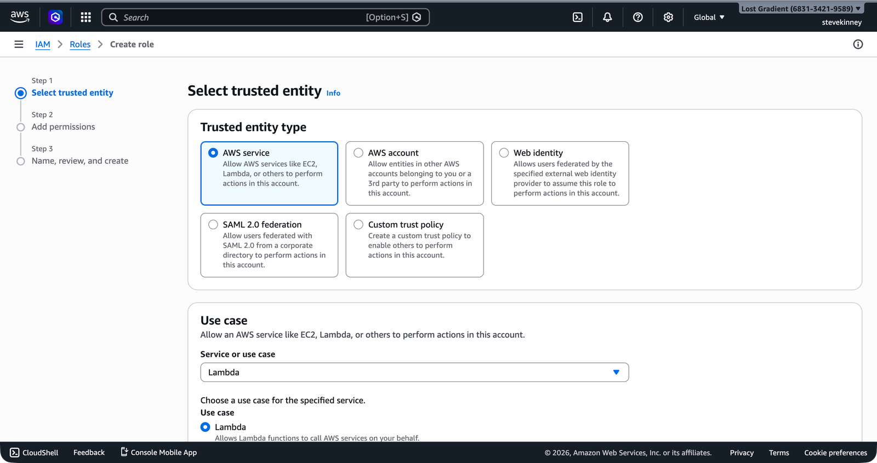Open CloudShell from the top bar icon
Viewport: 877px width, 463px height.
[578, 18]
